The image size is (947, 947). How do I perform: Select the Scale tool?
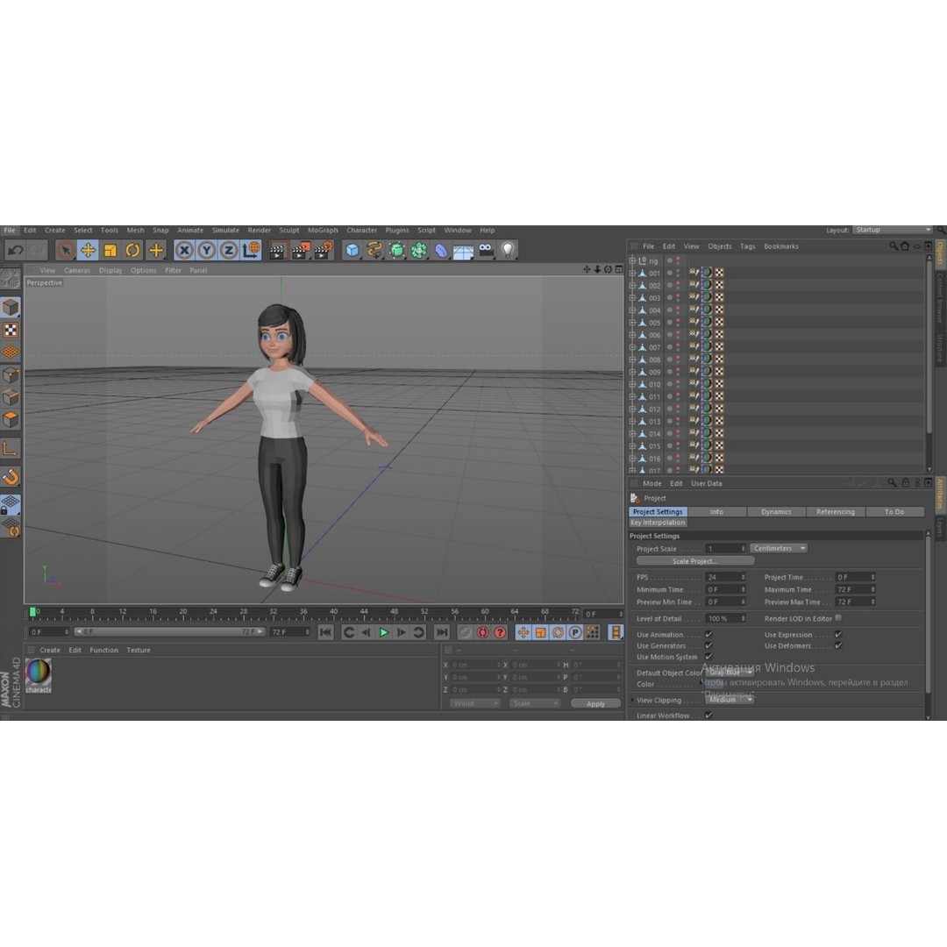[109, 250]
